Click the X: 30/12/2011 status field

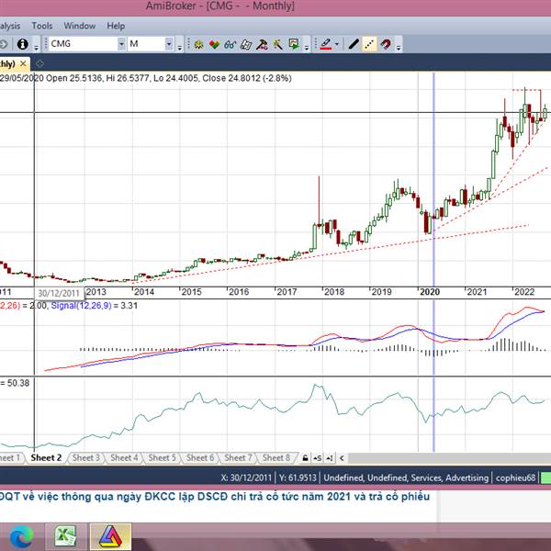click(246, 478)
